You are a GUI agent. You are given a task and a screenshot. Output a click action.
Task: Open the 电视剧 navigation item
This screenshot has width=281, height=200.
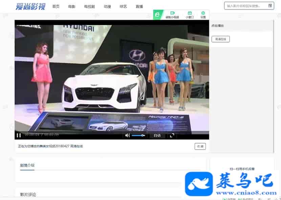point(89,6)
